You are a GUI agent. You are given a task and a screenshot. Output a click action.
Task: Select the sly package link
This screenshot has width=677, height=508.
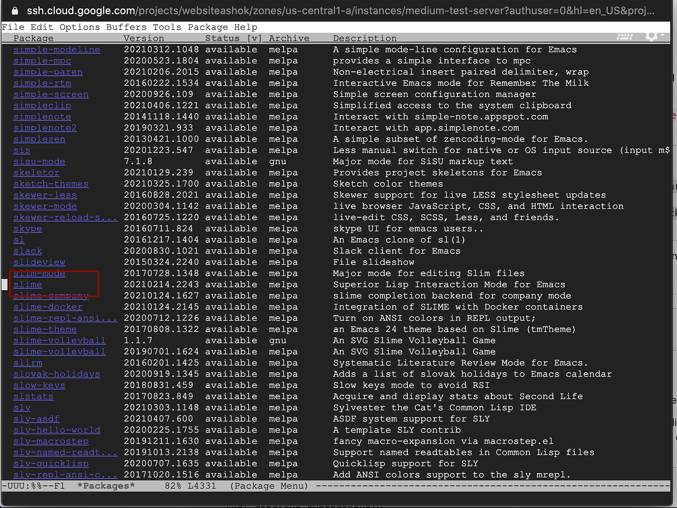(x=21, y=407)
